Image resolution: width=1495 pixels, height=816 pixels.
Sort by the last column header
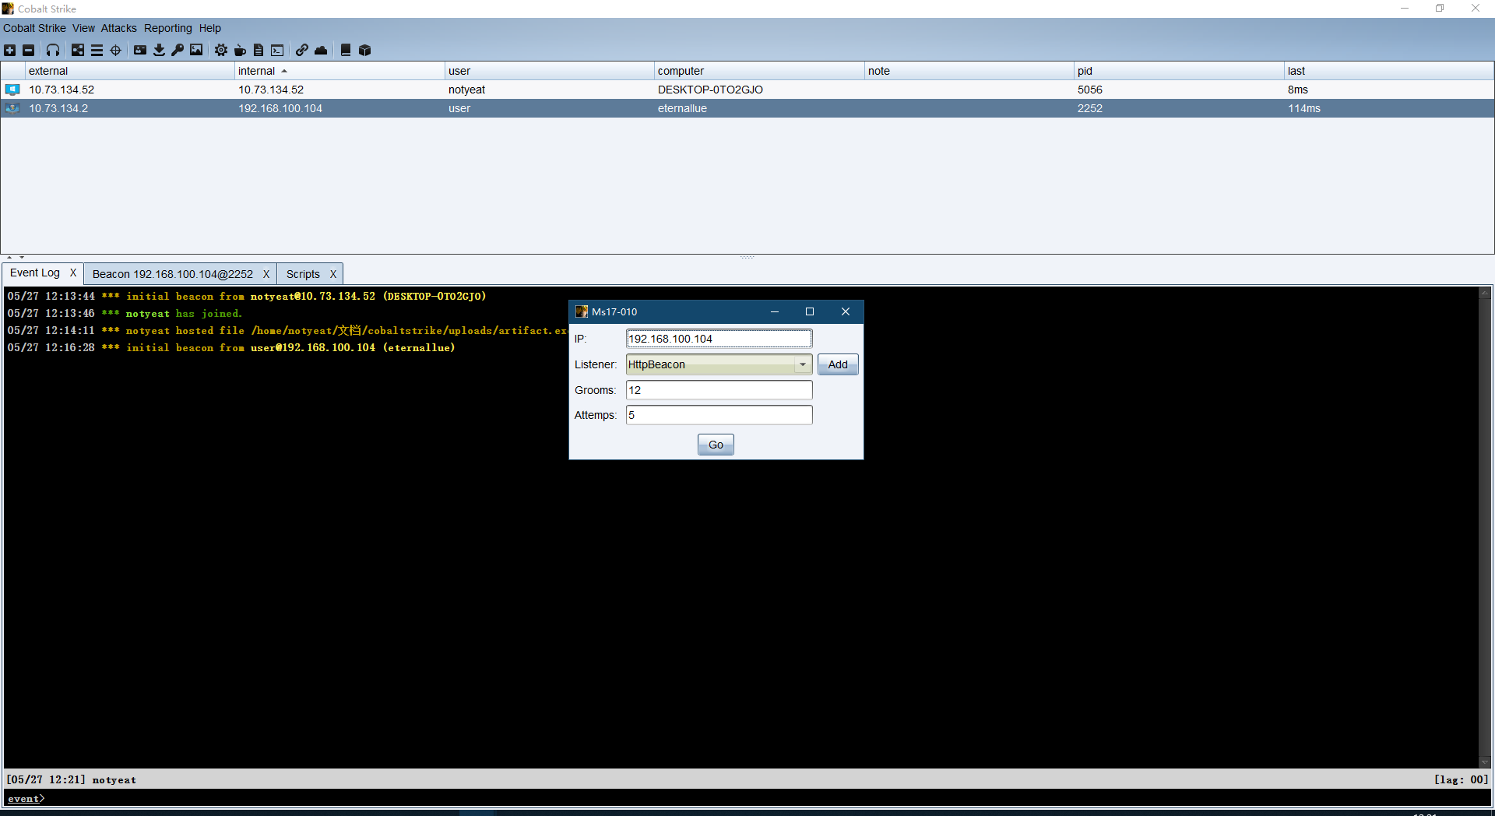point(1389,71)
